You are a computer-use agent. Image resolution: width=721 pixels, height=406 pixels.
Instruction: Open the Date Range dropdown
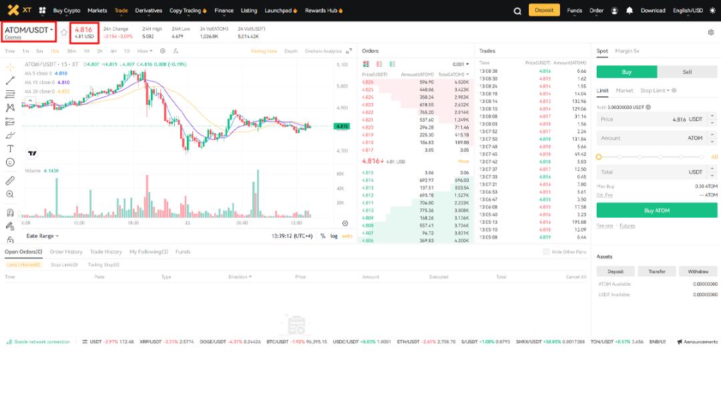pyautogui.click(x=42, y=236)
